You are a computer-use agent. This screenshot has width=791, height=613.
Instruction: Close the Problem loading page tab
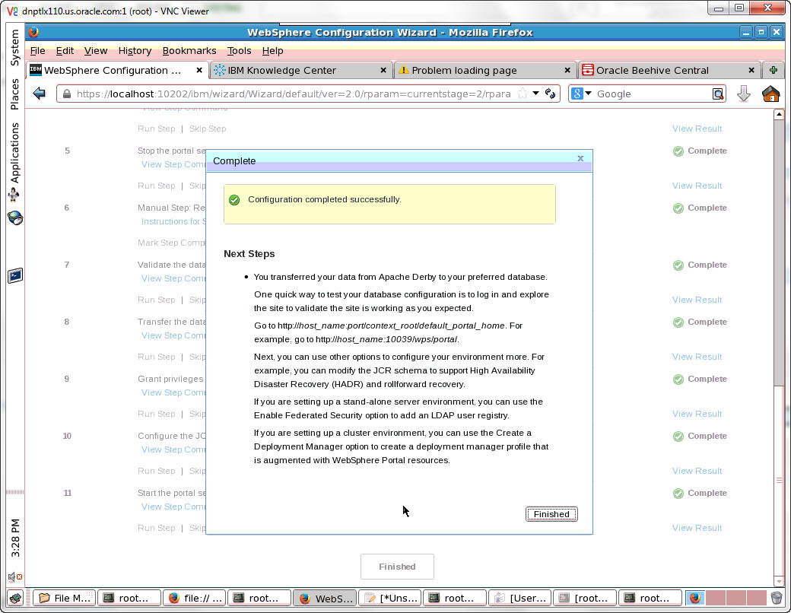coord(567,71)
